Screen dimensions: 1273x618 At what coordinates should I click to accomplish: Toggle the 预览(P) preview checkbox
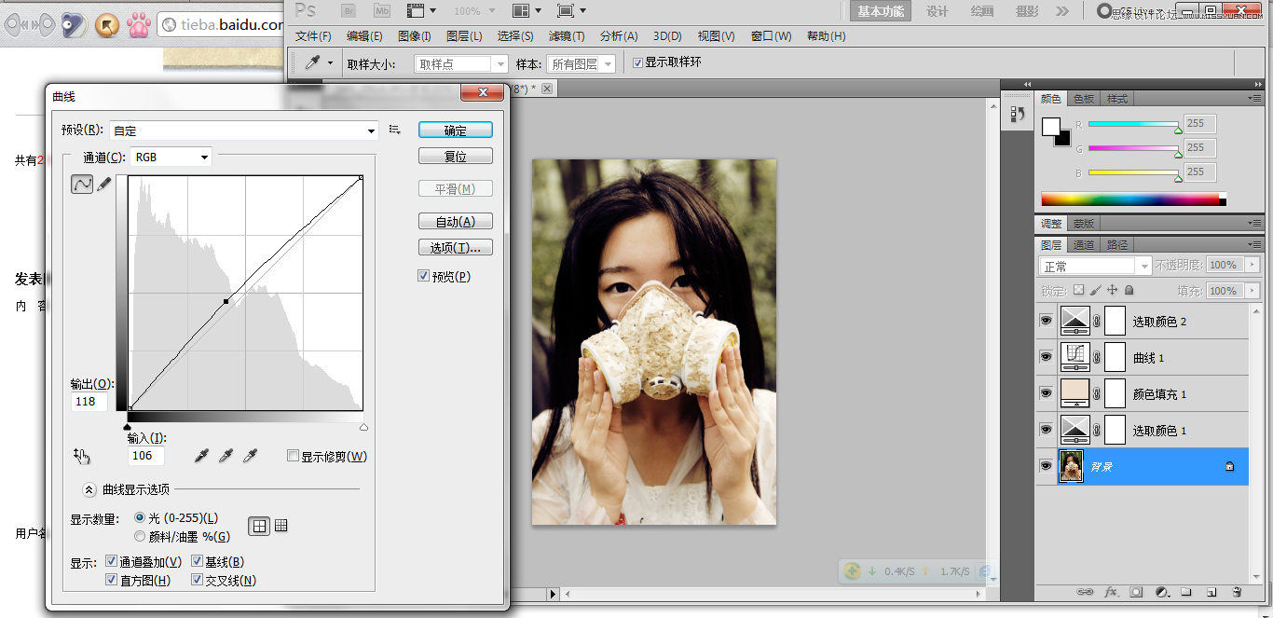[x=424, y=276]
